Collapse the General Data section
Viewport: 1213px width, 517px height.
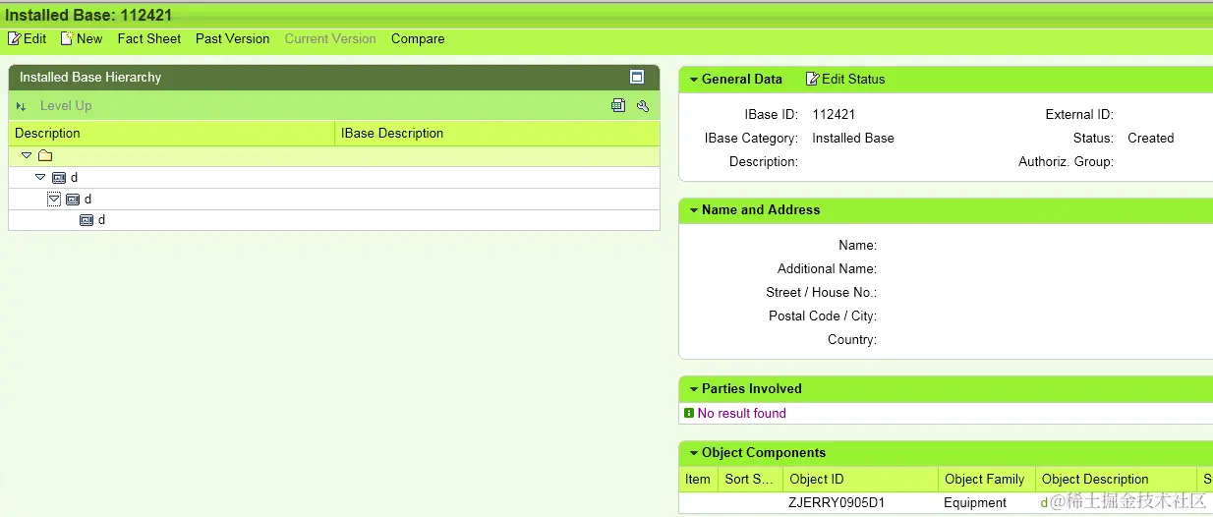694,80
